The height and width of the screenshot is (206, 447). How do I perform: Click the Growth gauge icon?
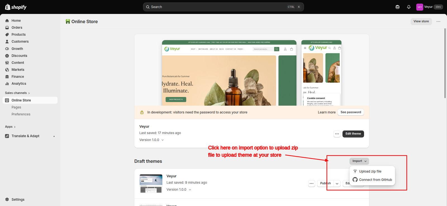click(7, 49)
